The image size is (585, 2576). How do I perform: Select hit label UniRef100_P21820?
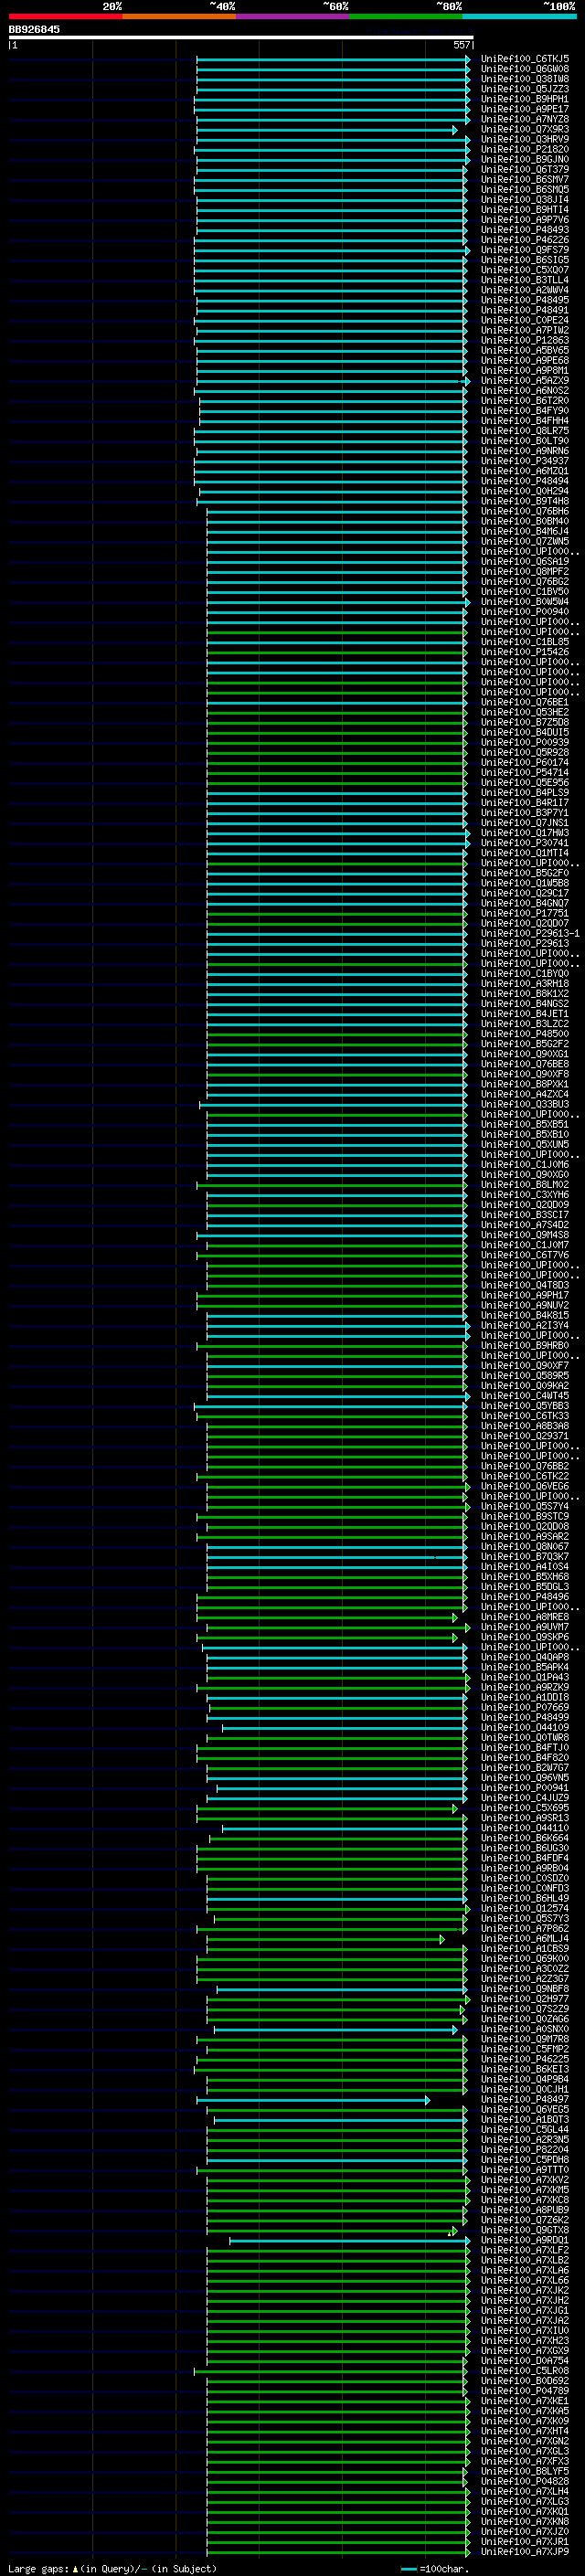coord(524,149)
